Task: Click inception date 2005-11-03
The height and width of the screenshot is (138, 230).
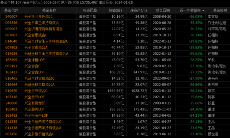Action: [162, 109]
